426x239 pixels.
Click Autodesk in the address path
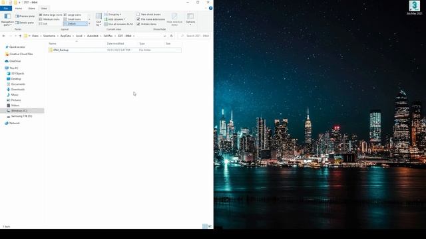[x=93, y=36]
